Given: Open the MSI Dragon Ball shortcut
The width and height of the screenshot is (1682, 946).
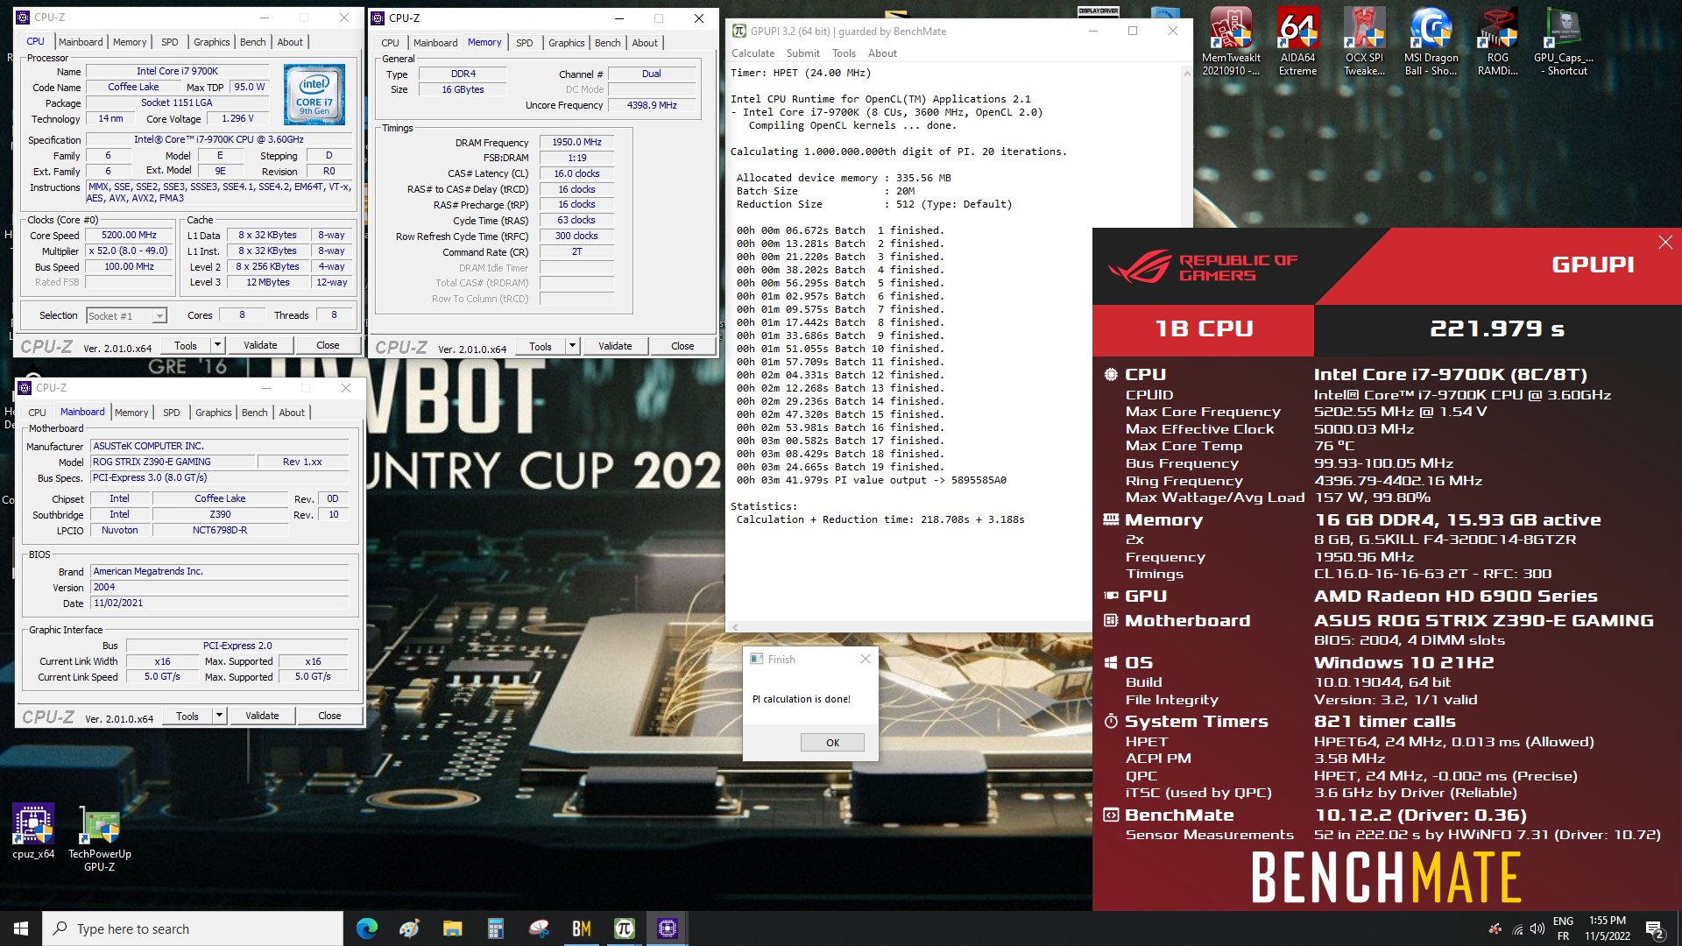Looking at the screenshot, I should click(x=1431, y=41).
